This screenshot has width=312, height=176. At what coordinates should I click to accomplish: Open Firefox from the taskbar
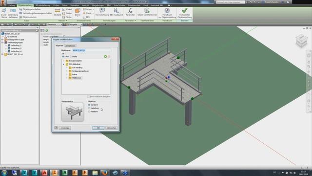click(x=105, y=173)
